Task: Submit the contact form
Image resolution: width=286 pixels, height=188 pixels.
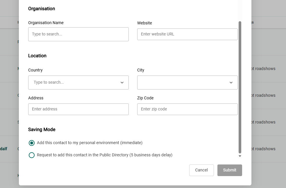Action: click(230, 170)
